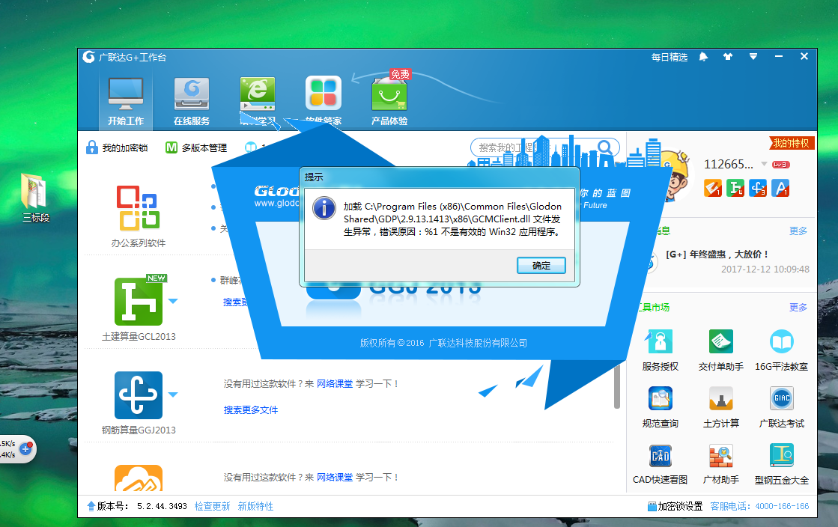
Task: Open the 服务授权 tool
Action: tap(660, 350)
